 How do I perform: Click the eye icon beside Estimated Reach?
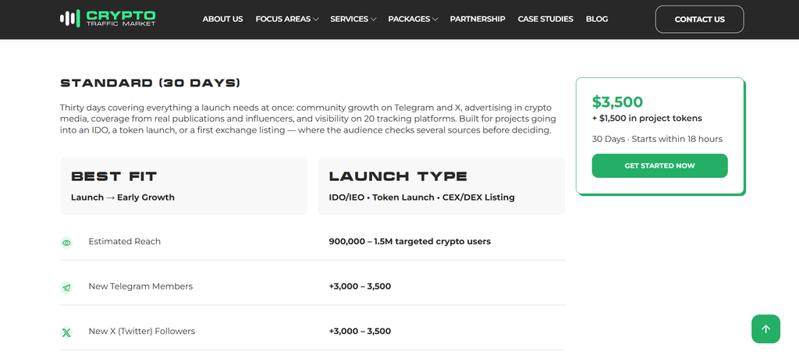66,243
